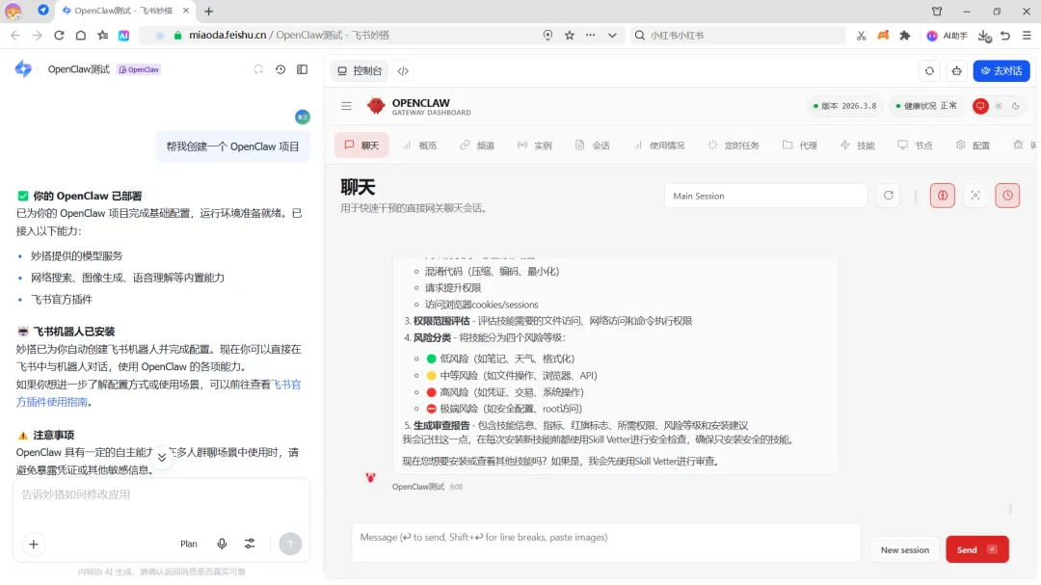Click the plus attachment button

[33, 545]
